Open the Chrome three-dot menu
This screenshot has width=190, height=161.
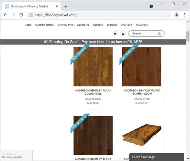tap(184, 15)
